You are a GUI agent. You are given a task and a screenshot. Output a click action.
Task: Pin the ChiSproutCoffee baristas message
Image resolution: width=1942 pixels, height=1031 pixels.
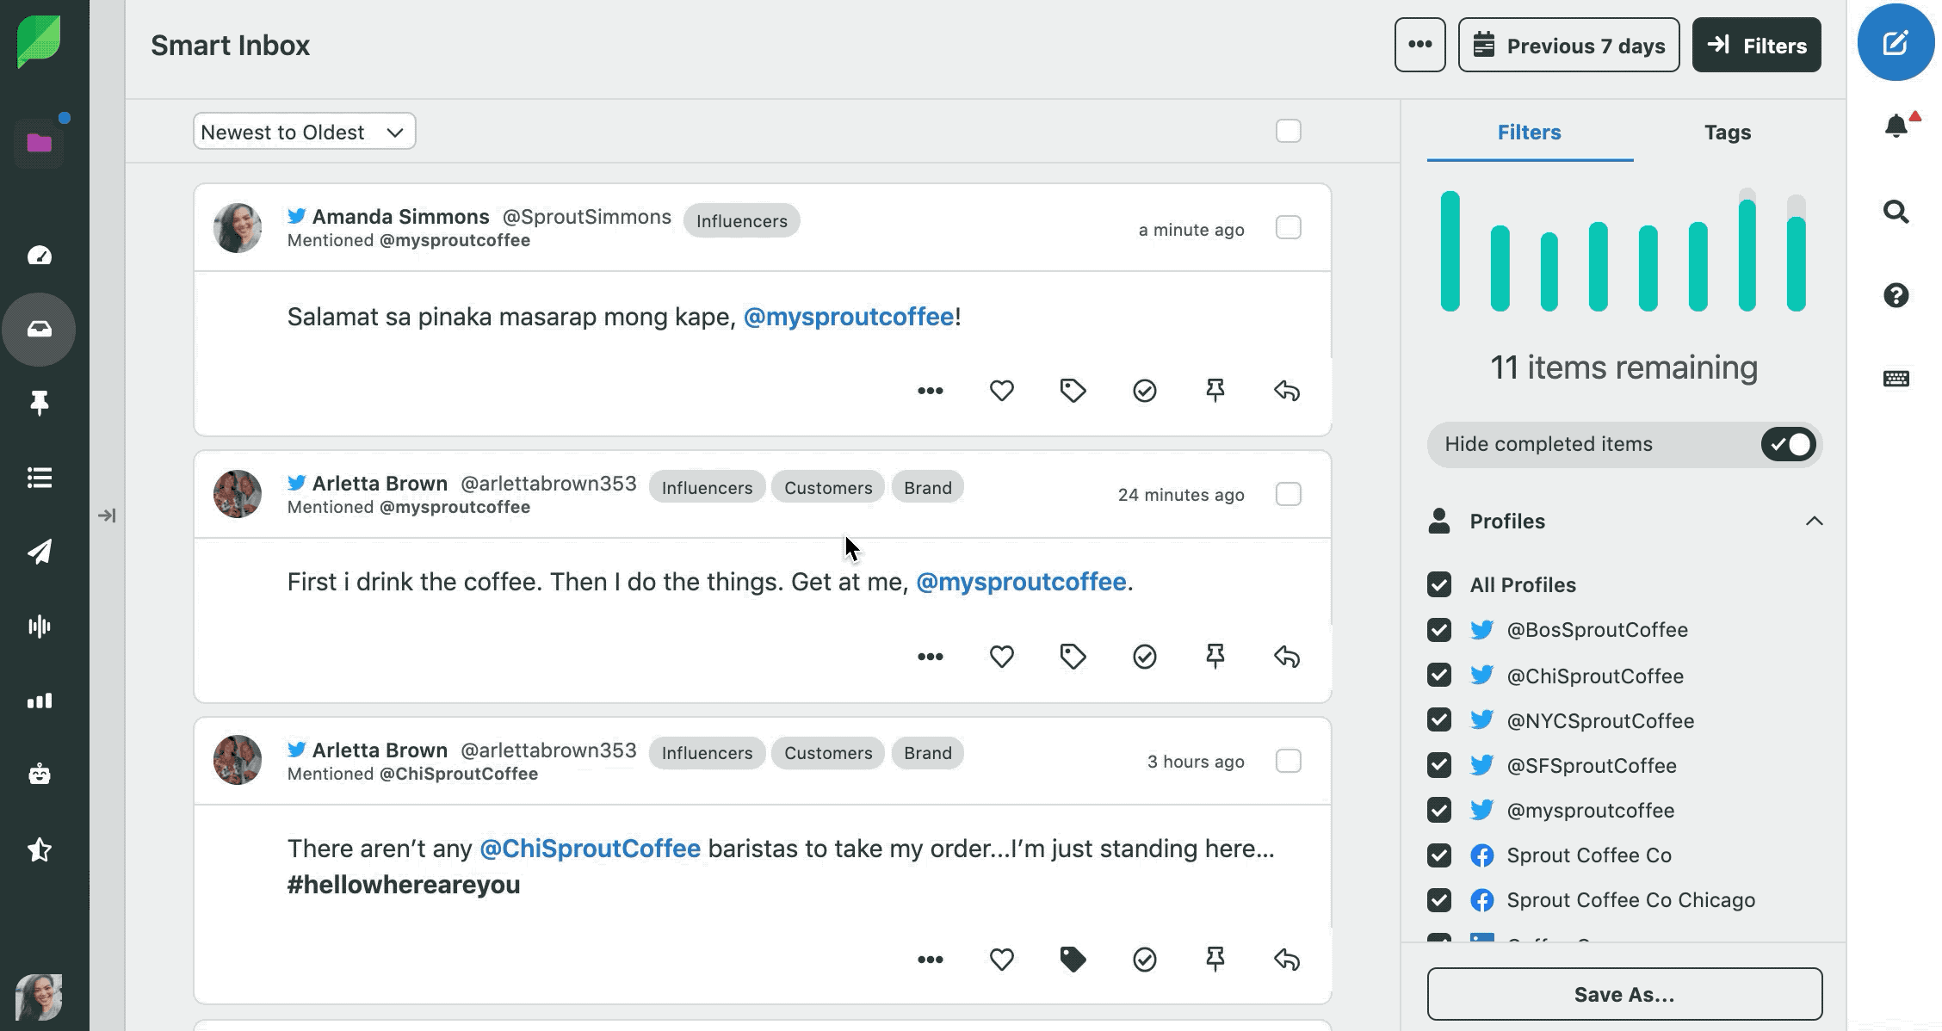(1215, 959)
